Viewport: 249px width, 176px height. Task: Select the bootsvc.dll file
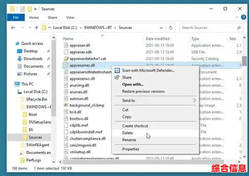pyautogui.click(x=79, y=119)
